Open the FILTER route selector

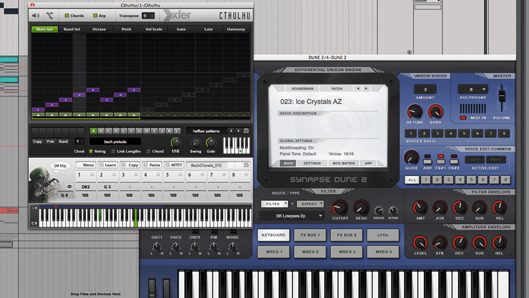274,204
